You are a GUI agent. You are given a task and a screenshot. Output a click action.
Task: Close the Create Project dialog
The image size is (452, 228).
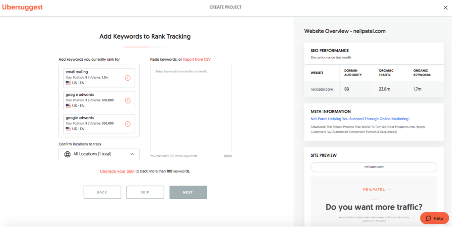pyautogui.click(x=446, y=8)
